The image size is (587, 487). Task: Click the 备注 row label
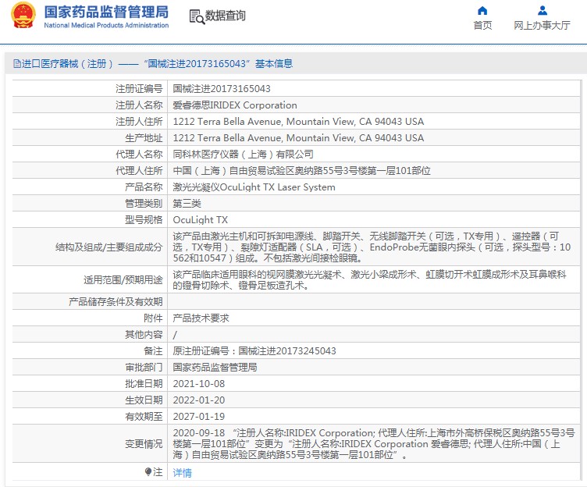click(x=153, y=351)
